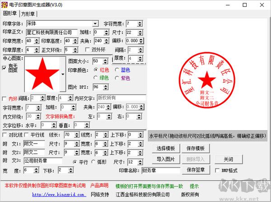This screenshot has width=271, height=202.
Task: Select the 圆形章 tab
Action: [x=10, y=14]
